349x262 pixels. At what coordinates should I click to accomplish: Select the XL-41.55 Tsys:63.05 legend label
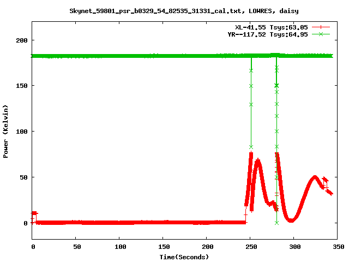click(x=272, y=27)
